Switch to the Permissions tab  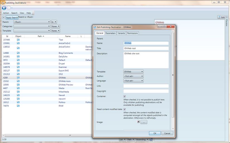pos(132,33)
